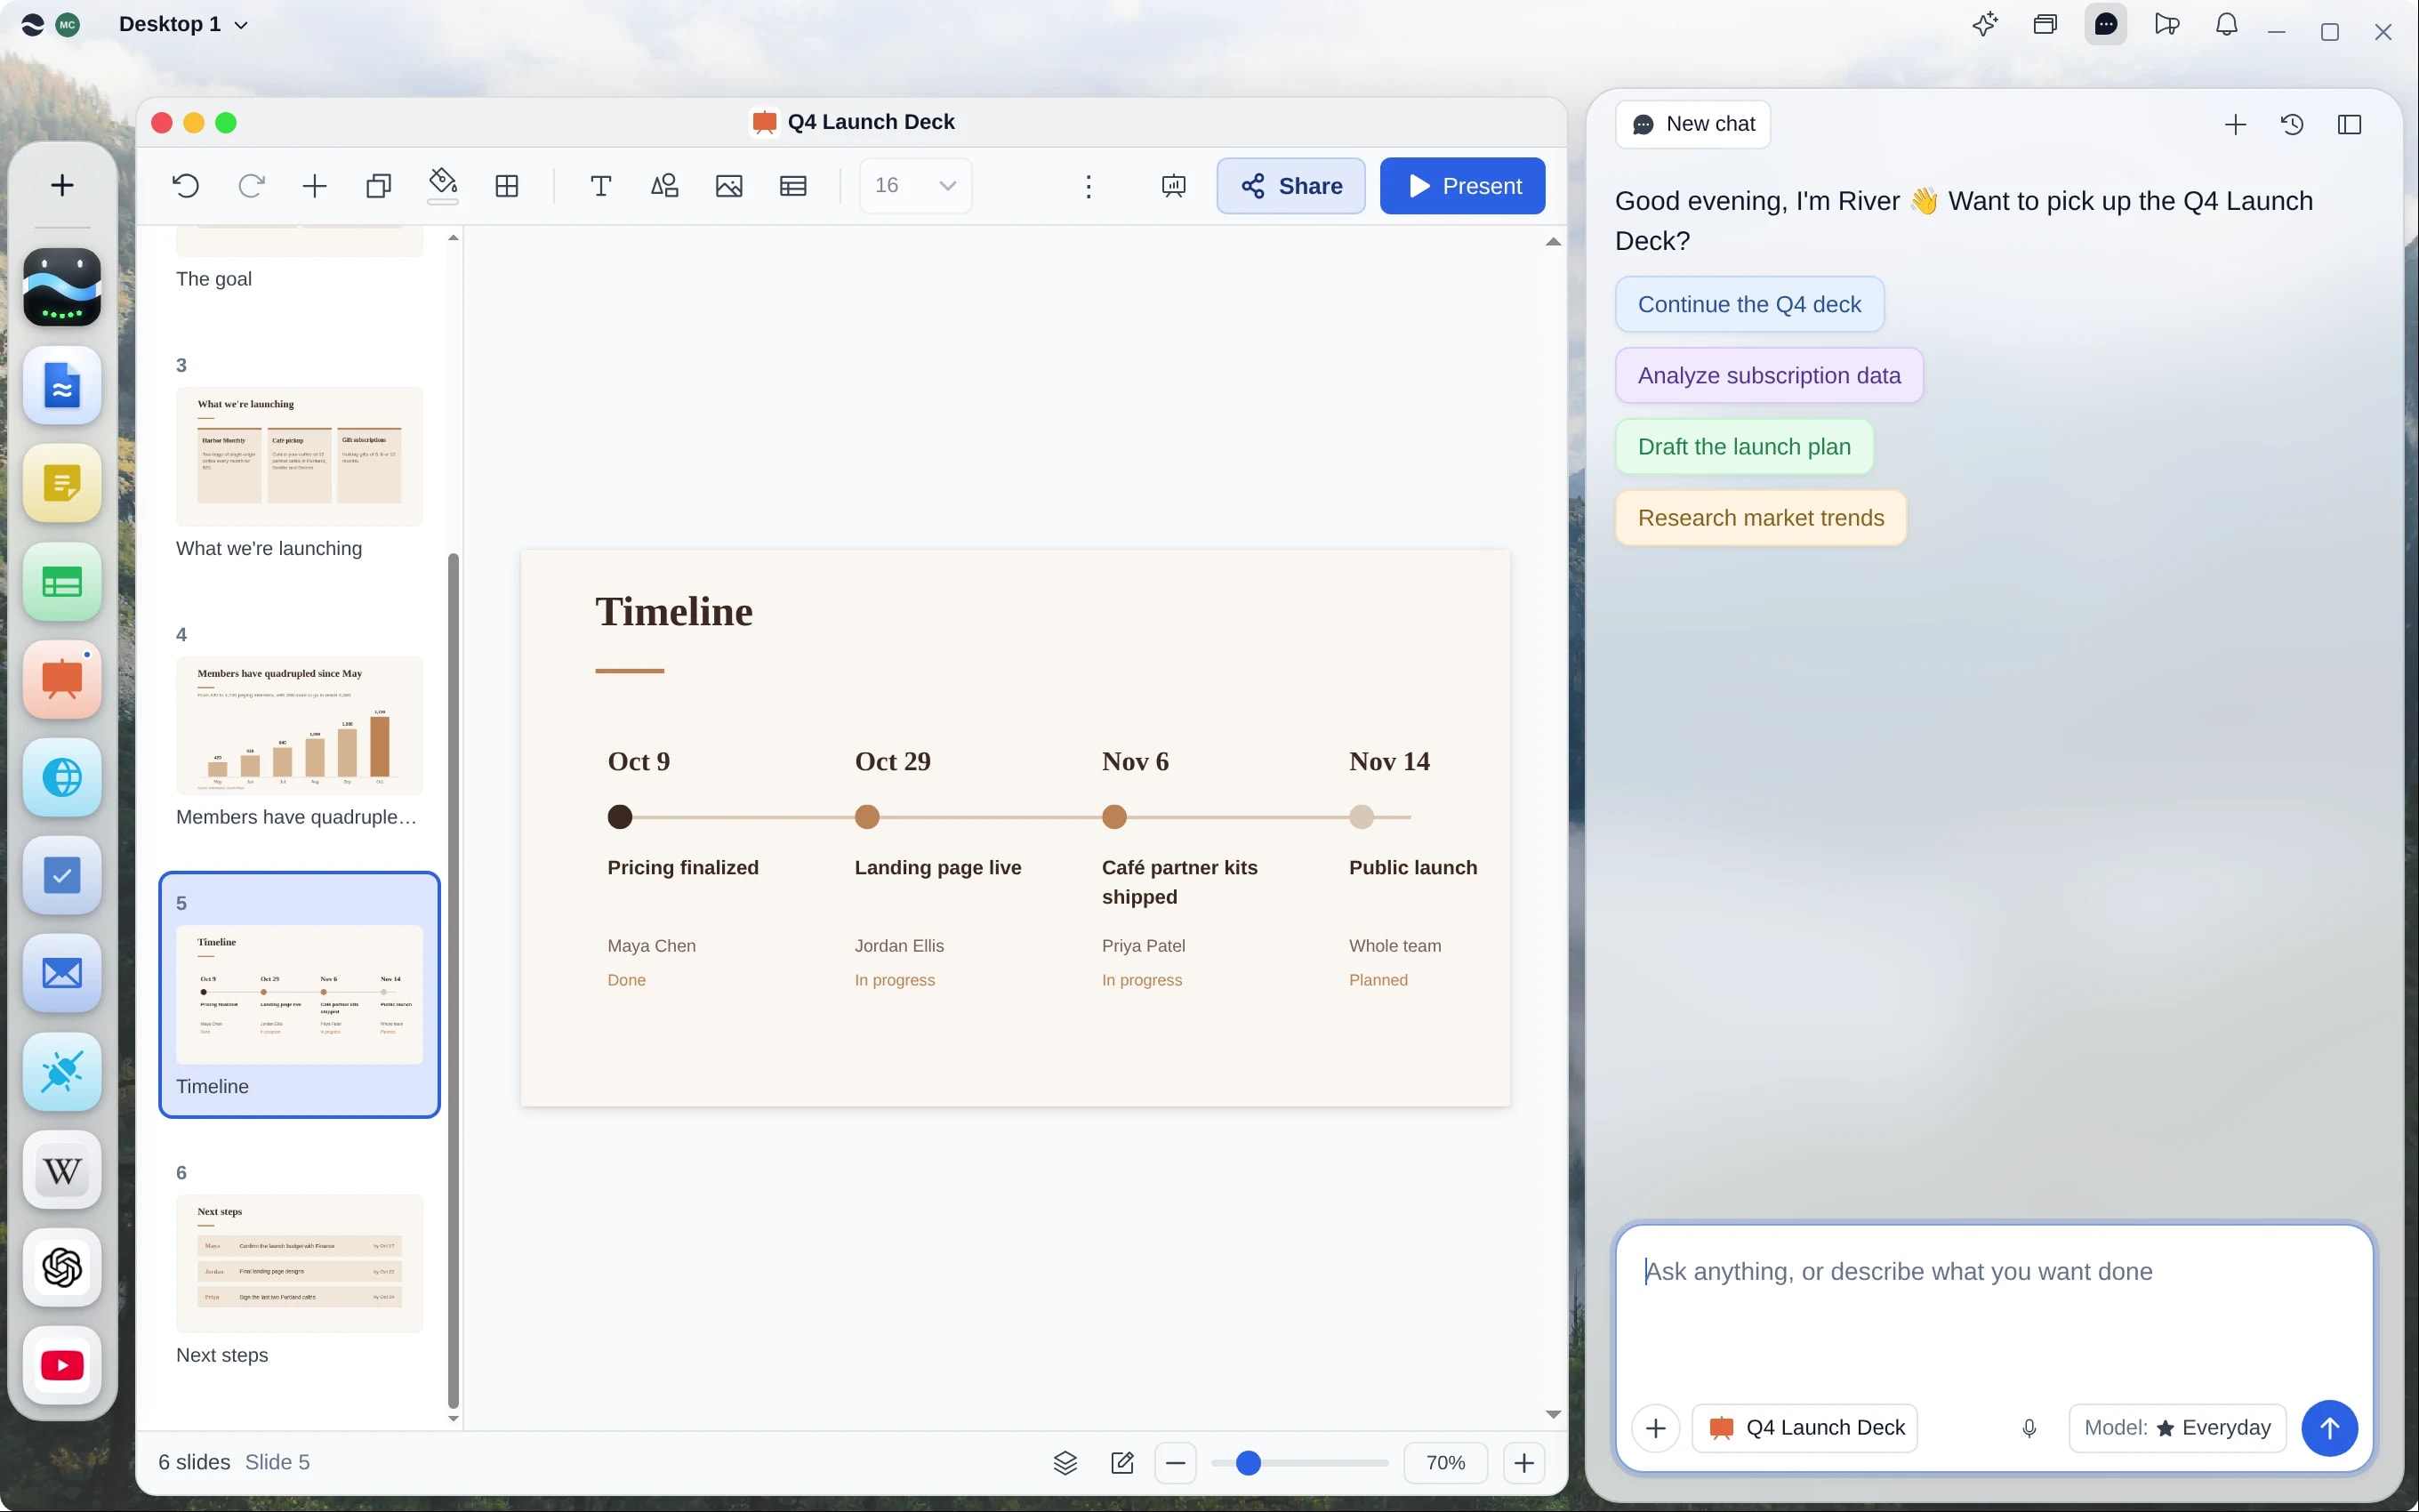Image resolution: width=2419 pixels, height=1512 pixels.
Task: Click the zoom slider handle
Action: [1248, 1463]
